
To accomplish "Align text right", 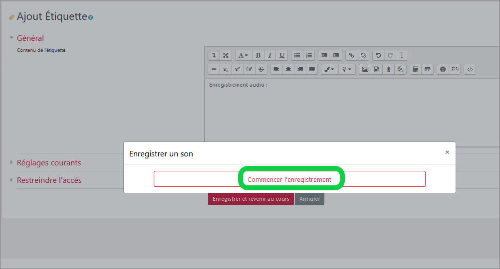I will tap(300, 69).
